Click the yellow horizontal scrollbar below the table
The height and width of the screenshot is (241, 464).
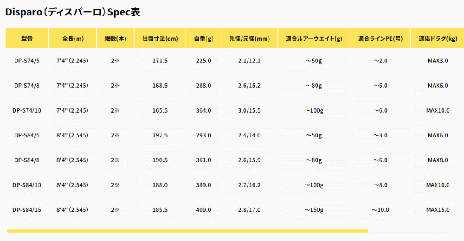click(187, 231)
